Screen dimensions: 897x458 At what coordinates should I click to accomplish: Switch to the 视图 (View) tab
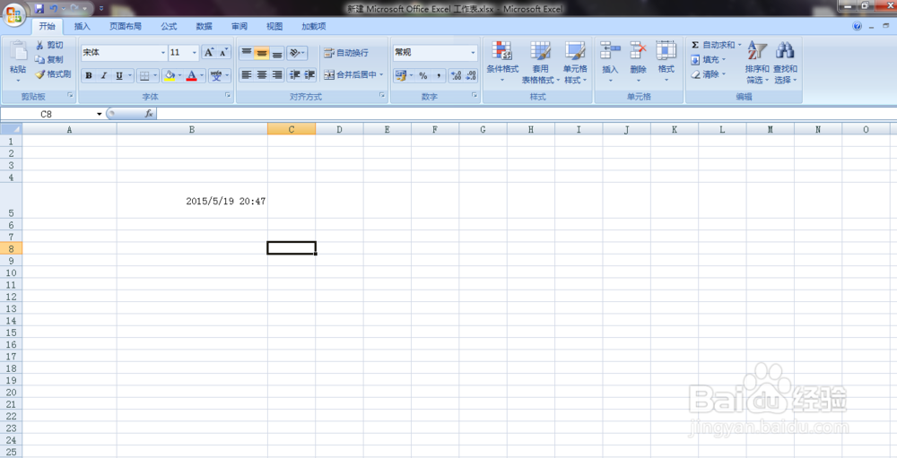(274, 26)
